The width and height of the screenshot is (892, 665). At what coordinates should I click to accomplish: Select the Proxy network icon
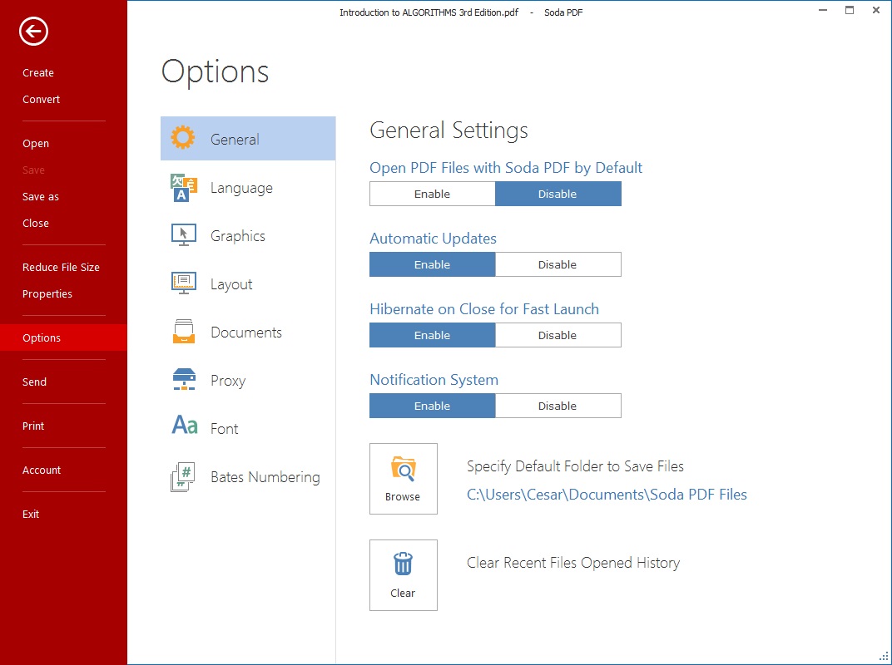[183, 380]
